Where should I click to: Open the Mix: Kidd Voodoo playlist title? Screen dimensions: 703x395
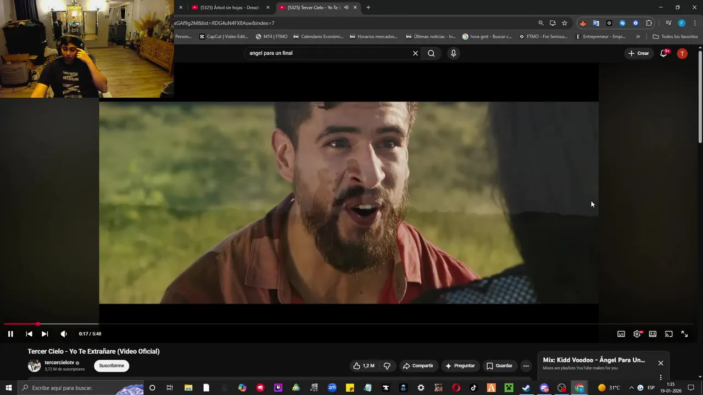pos(594,360)
